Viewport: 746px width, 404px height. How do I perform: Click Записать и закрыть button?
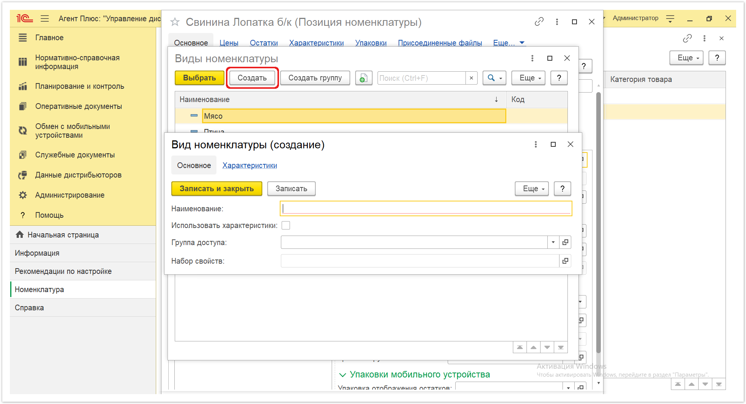coord(216,189)
